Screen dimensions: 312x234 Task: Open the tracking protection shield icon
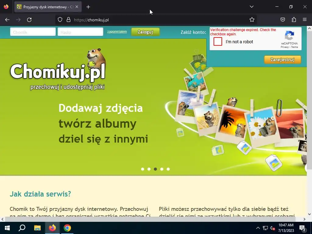pyautogui.click(x=60, y=20)
